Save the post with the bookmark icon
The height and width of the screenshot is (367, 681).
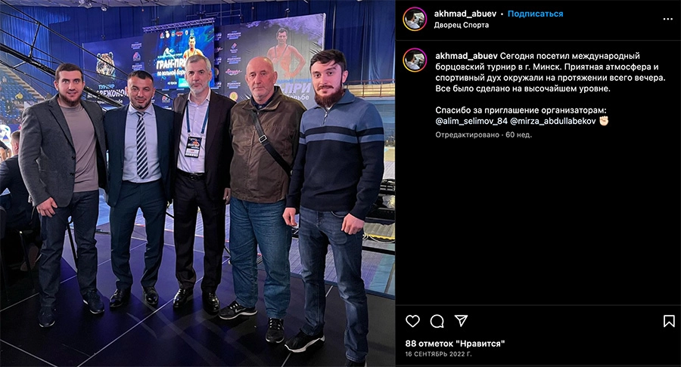pos(669,321)
